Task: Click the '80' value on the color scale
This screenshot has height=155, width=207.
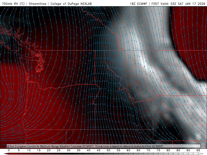Action: point(168,150)
